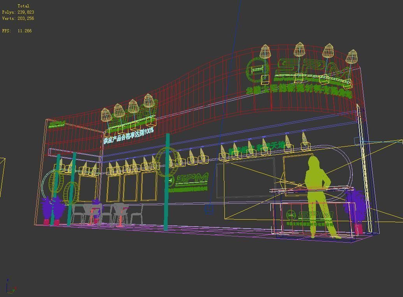Image resolution: width=403 pixels, height=297 pixels.
Task: Select the tall teal column at booth center
Action: (x=166, y=182)
